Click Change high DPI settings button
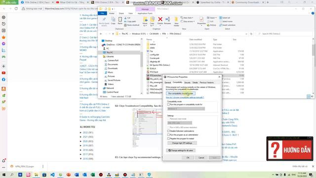Screen dimensions: 316x178 click(x=182, y=143)
